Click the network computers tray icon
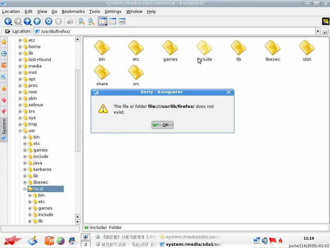330x248 pixels. coord(257,240)
